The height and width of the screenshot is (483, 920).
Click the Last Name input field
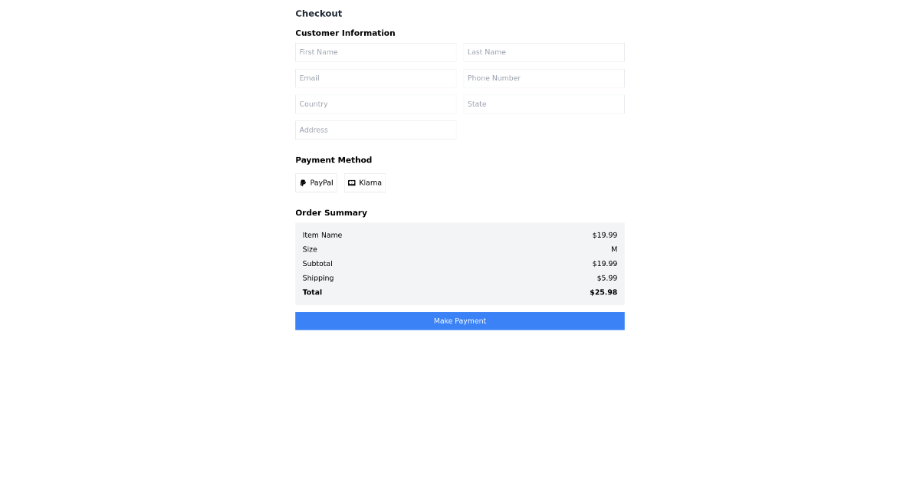pos(544,52)
